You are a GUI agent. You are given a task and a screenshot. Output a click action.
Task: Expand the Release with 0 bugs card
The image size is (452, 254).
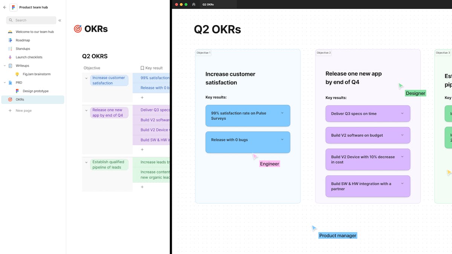point(282,140)
